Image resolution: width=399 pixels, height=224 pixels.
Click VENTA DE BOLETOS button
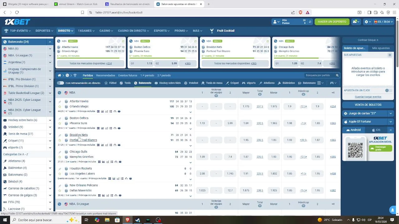tap(368, 105)
